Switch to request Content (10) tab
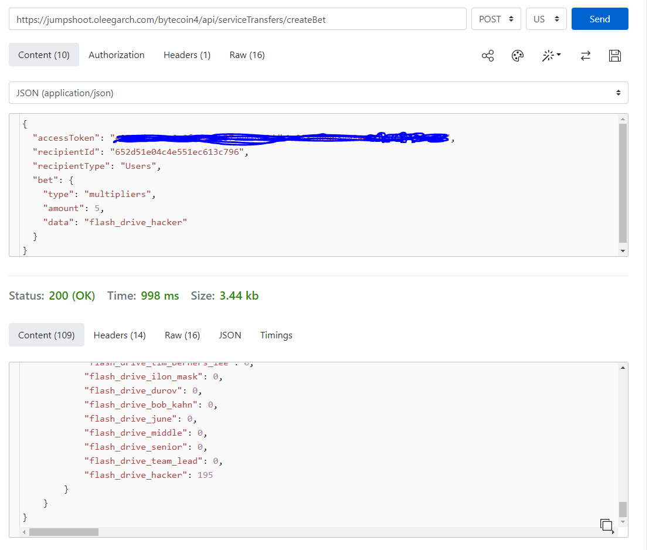 pyautogui.click(x=44, y=55)
